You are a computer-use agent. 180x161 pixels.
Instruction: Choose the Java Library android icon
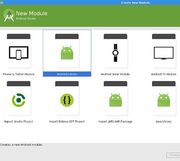click(164, 100)
